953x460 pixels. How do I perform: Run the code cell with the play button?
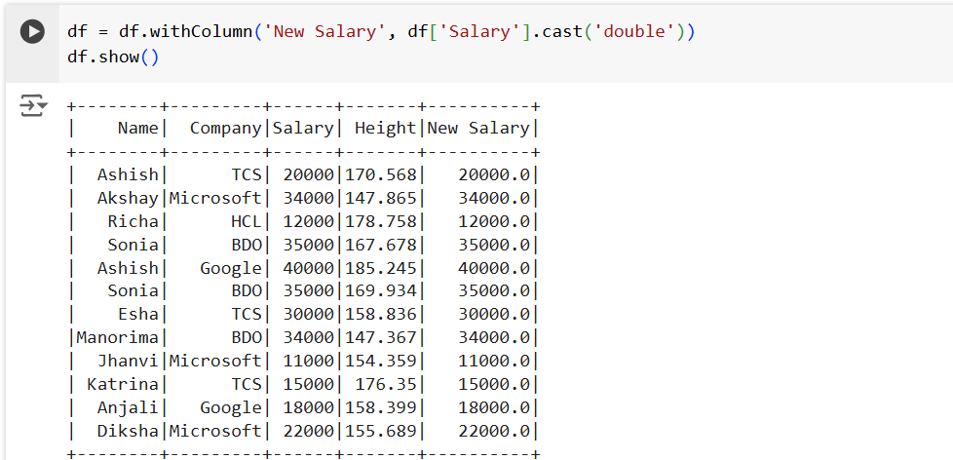32,32
